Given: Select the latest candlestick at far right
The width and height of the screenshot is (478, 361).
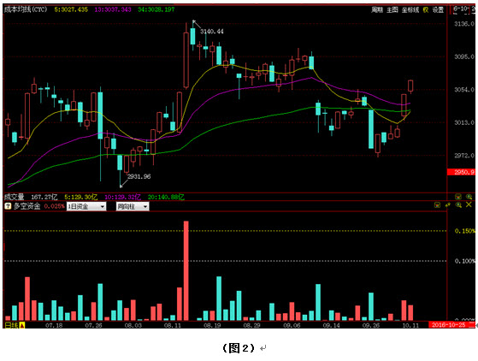Looking at the screenshot, I should (x=410, y=86).
